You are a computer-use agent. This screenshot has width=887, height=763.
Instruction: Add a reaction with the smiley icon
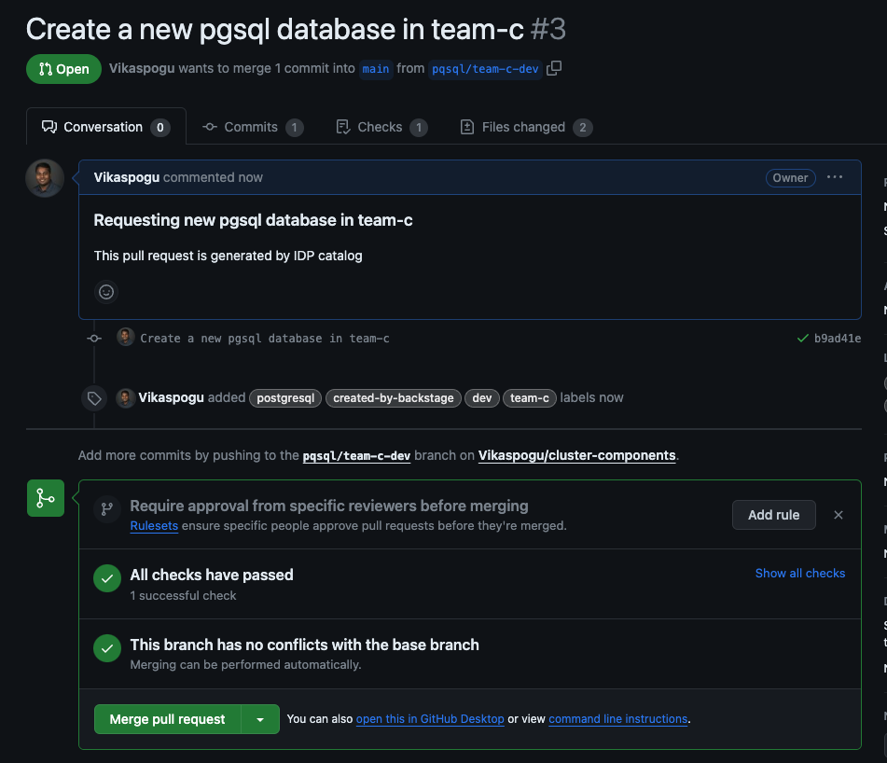106,292
